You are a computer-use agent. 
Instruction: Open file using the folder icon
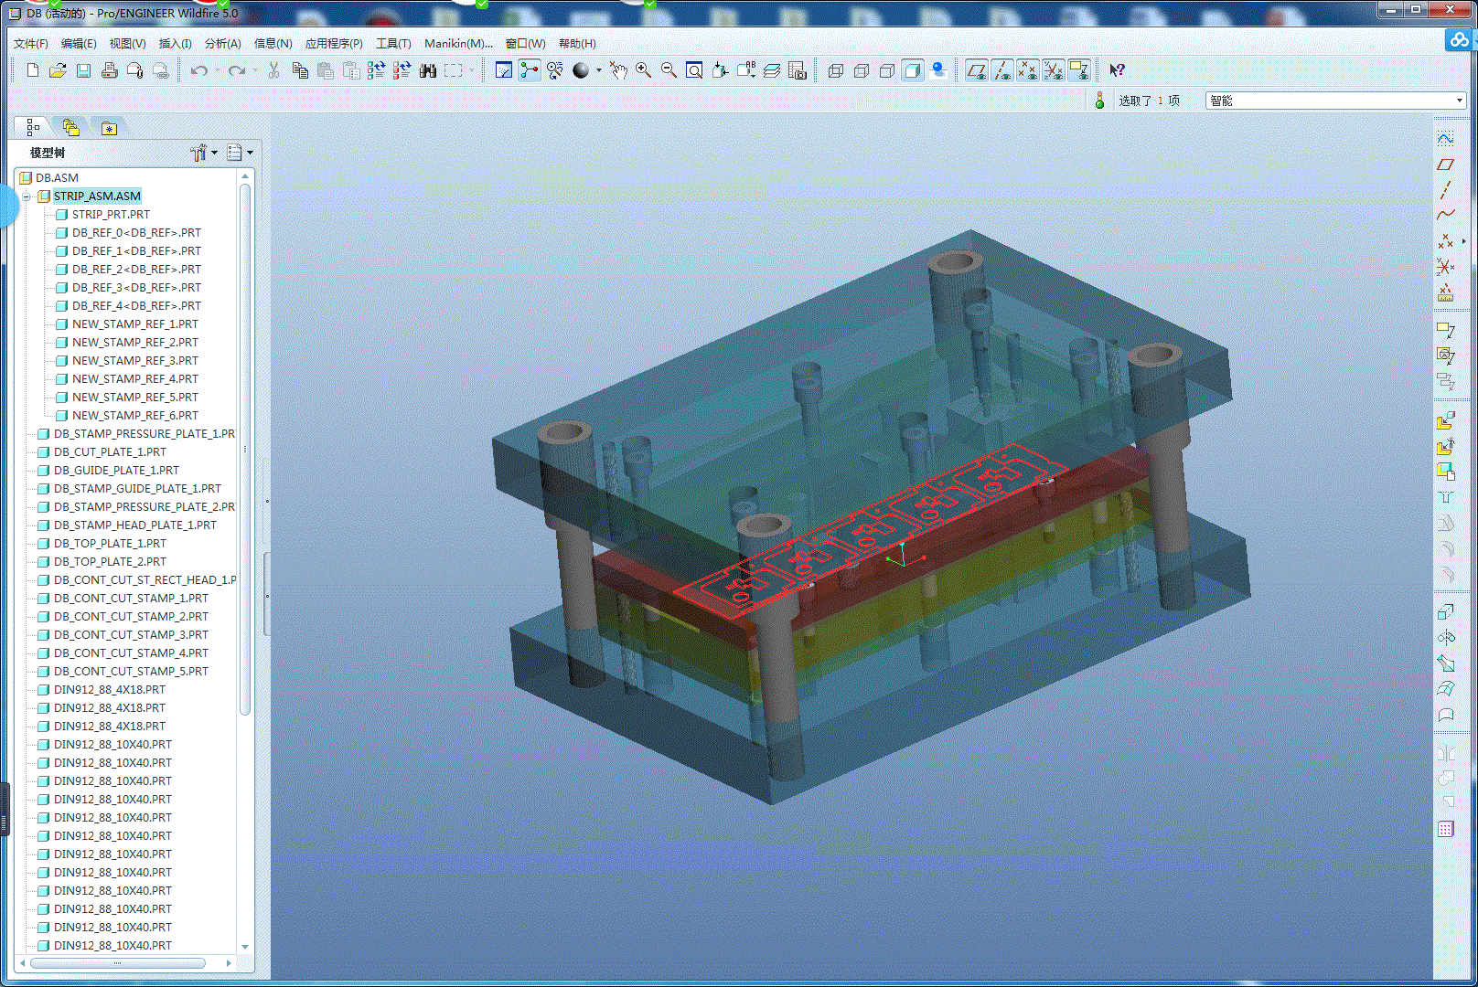58,70
